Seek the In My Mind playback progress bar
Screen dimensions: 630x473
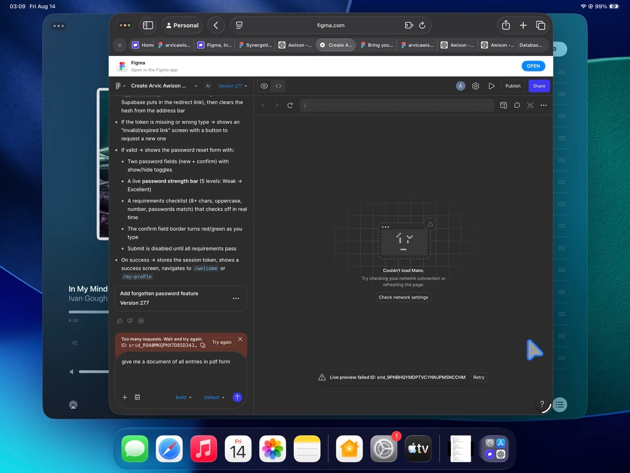[x=89, y=312]
